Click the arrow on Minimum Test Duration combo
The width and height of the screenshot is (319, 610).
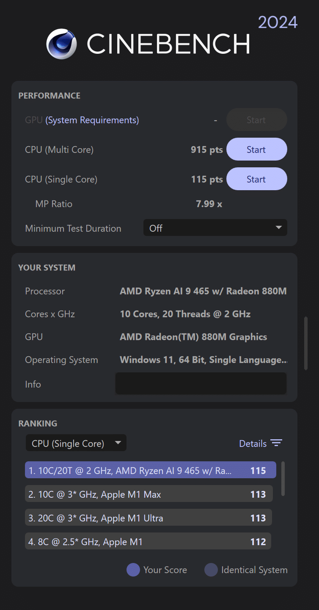pos(278,227)
